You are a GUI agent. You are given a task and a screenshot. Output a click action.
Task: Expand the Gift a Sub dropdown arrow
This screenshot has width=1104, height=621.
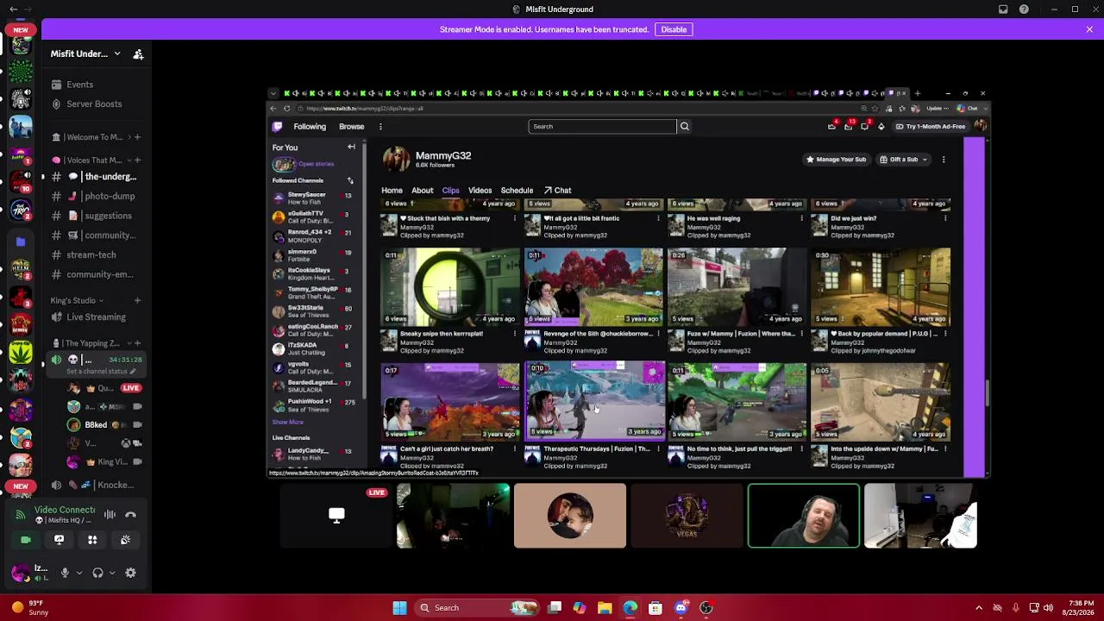(925, 160)
